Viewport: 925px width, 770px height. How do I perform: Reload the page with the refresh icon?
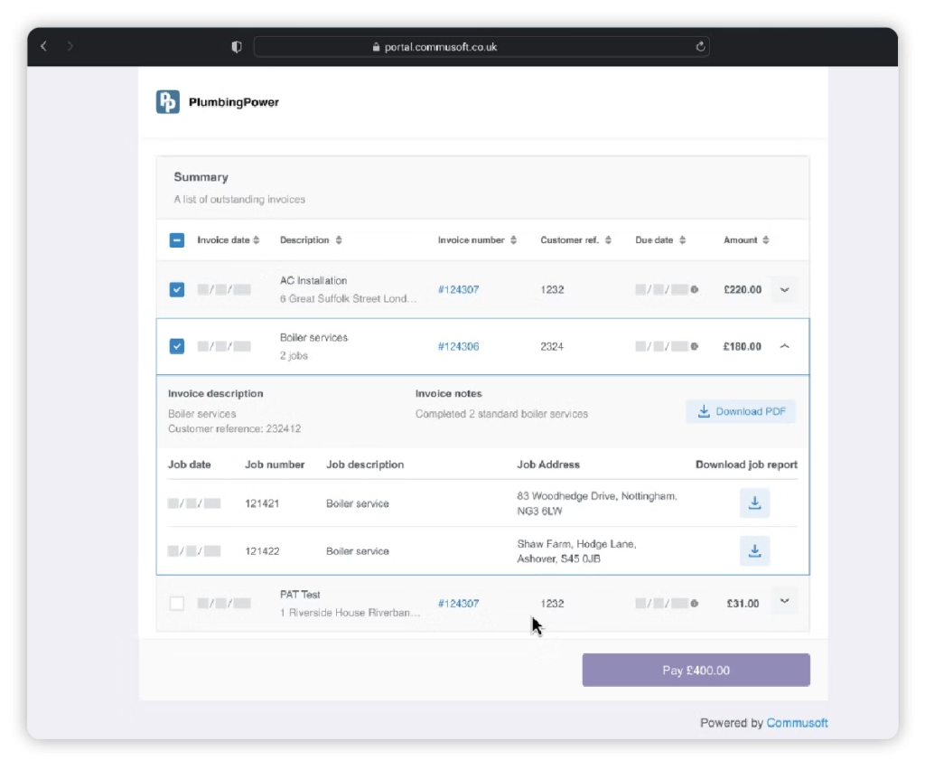coord(699,47)
